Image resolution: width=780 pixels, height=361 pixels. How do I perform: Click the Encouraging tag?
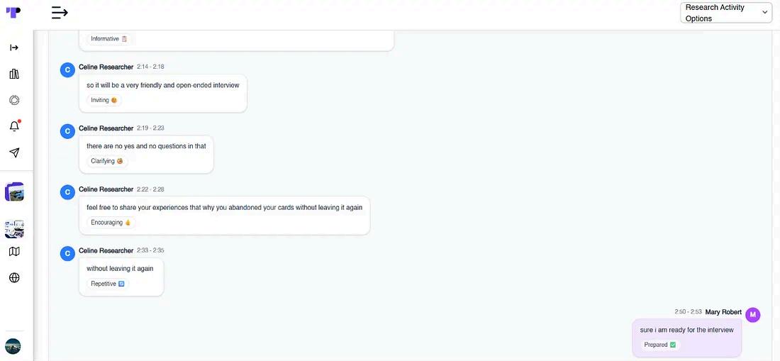[x=111, y=222]
